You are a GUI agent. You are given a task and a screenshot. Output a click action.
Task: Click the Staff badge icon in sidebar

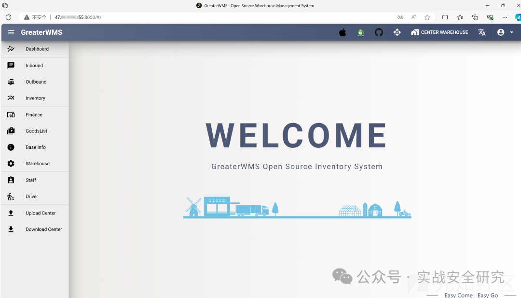(x=11, y=180)
